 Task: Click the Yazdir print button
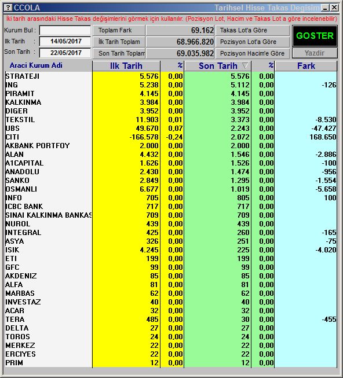[x=315, y=53]
